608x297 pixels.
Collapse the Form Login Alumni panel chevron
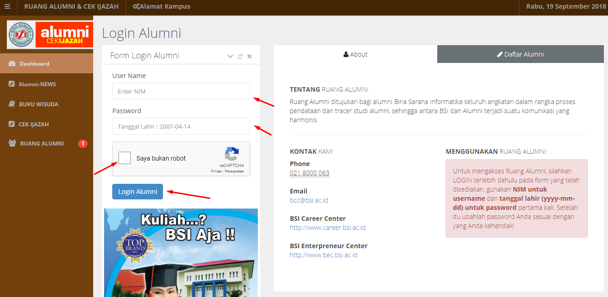click(x=231, y=57)
